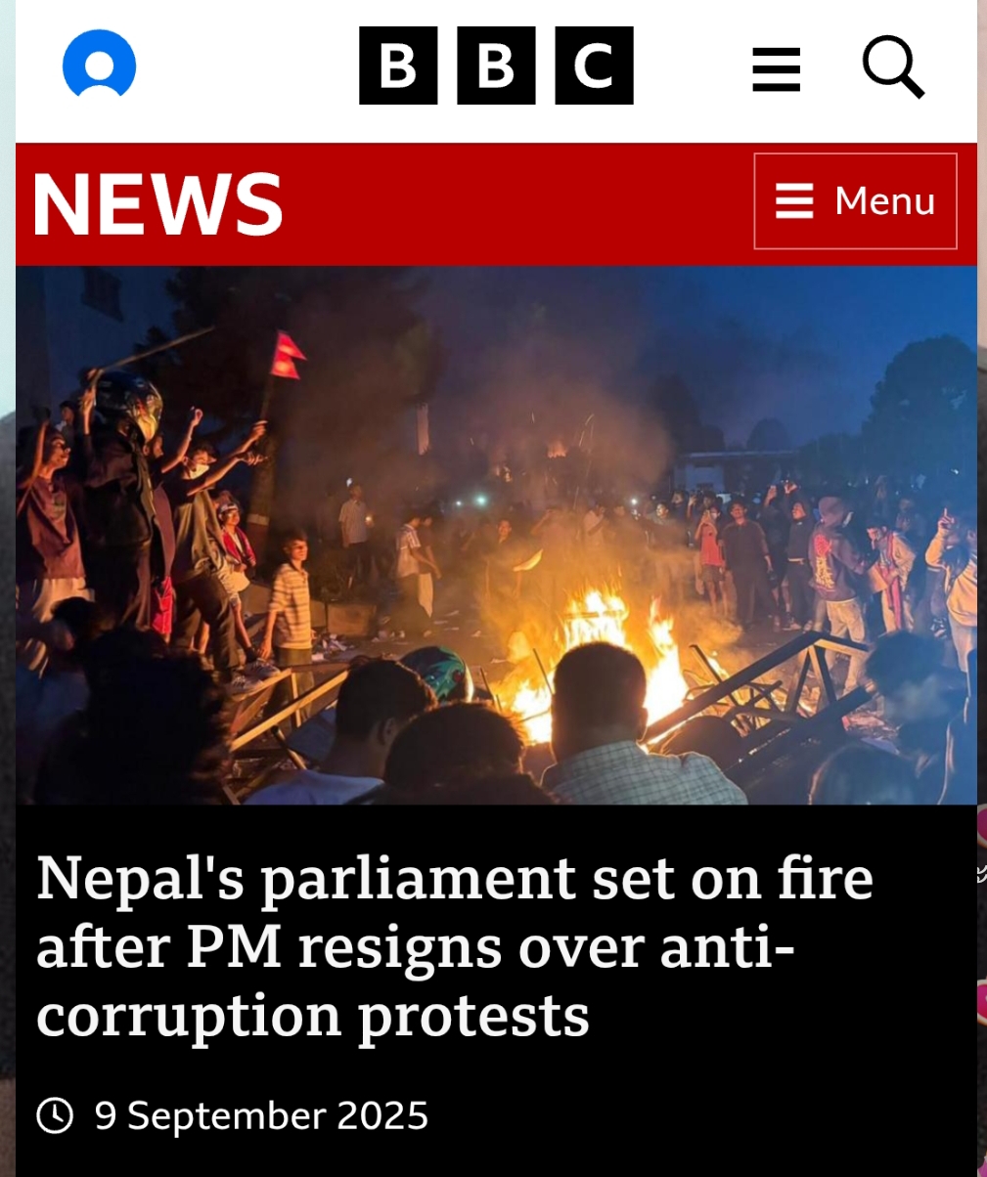Tap the "Menu" text label
The image size is (987, 1177).
(x=884, y=201)
